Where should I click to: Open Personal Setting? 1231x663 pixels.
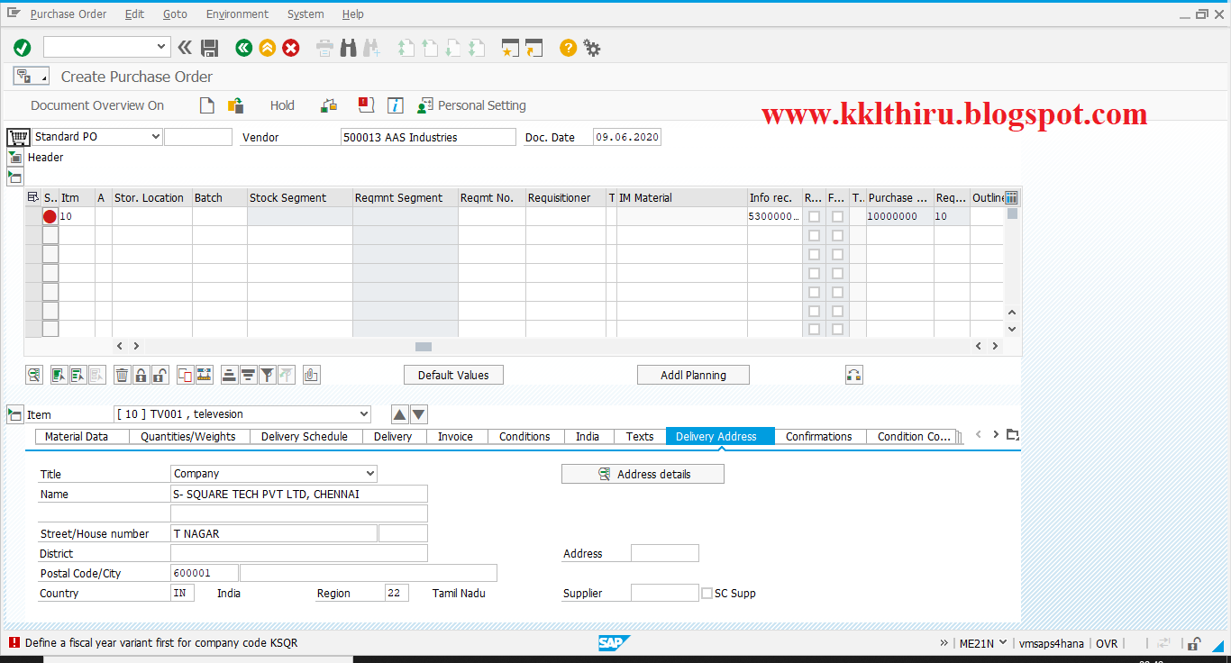click(x=471, y=105)
